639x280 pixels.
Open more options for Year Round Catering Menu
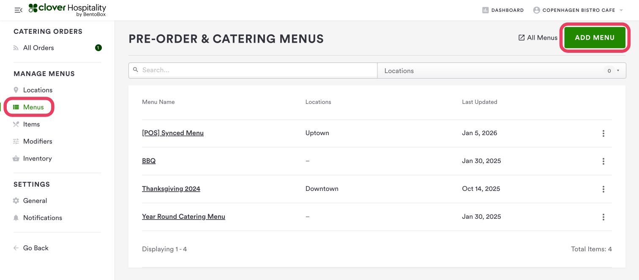point(603,217)
